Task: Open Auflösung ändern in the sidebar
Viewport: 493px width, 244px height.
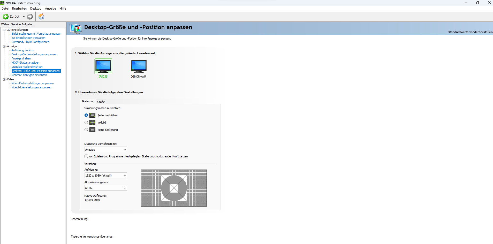Action: [22, 50]
